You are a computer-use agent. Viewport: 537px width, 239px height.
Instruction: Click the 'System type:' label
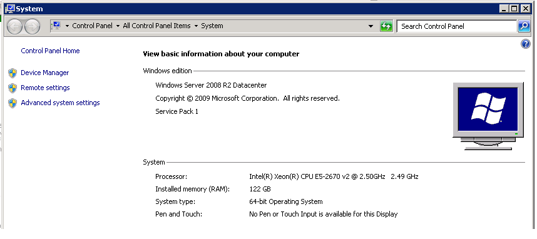(175, 201)
